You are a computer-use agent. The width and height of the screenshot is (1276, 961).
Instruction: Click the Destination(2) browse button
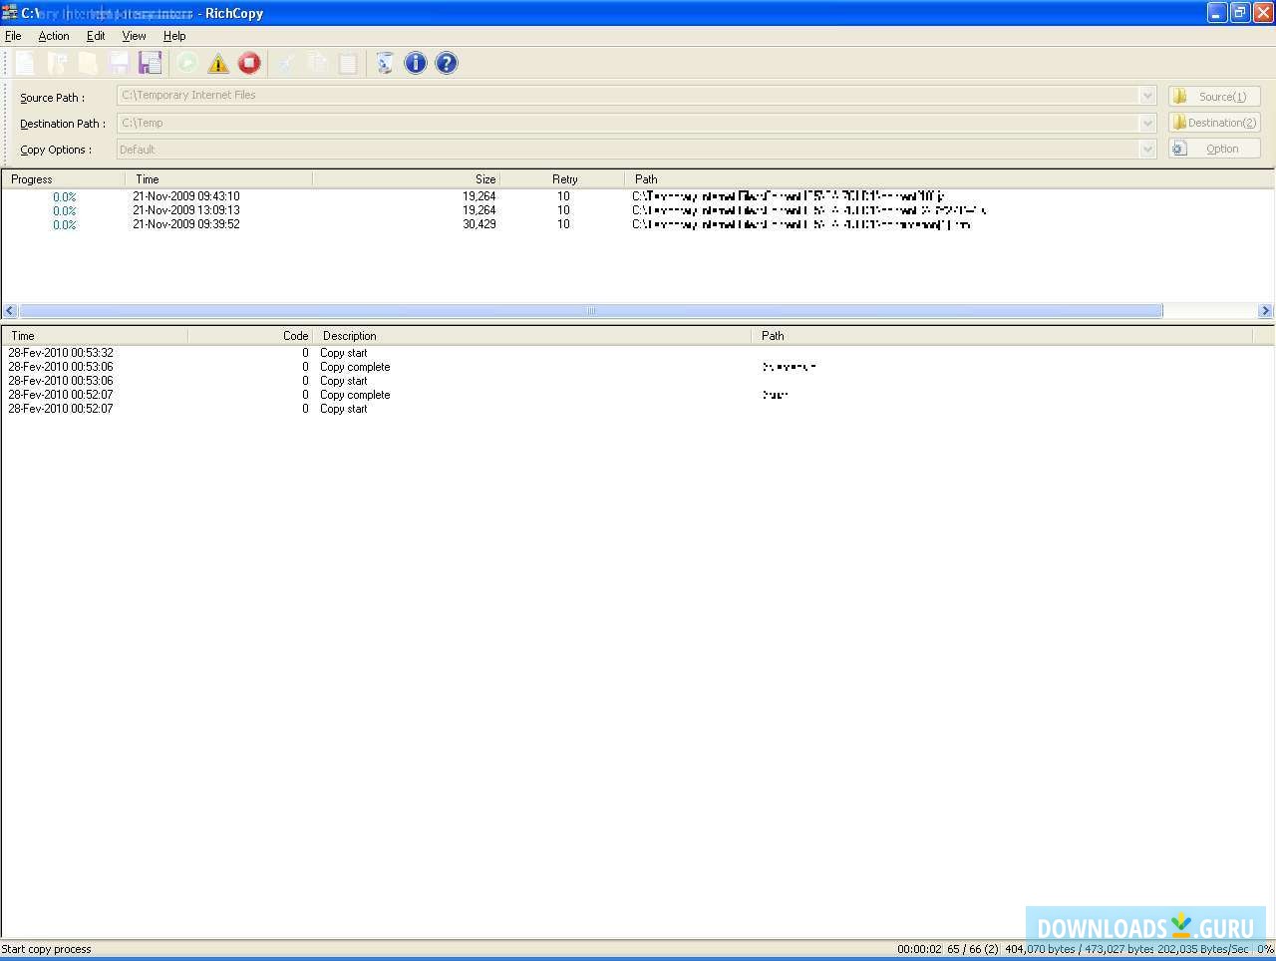point(1214,123)
